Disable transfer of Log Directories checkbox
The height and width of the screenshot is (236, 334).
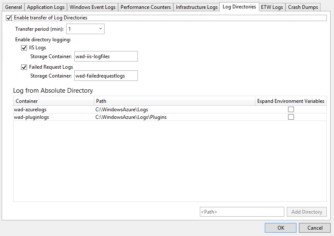click(x=9, y=18)
